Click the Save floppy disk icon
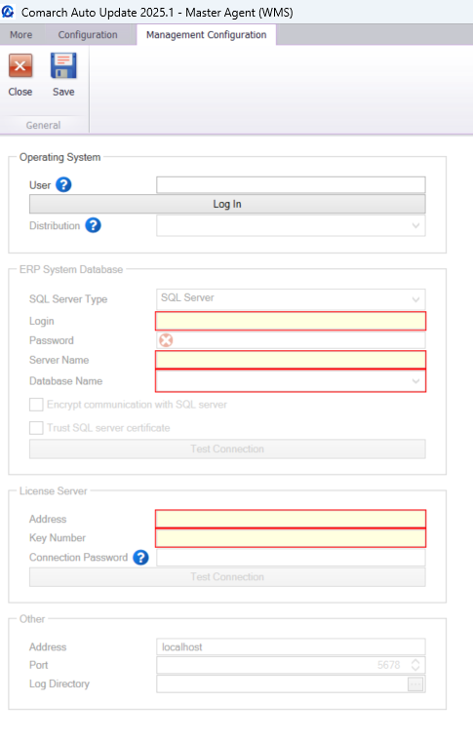The height and width of the screenshot is (742, 473). [x=63, y=65]
